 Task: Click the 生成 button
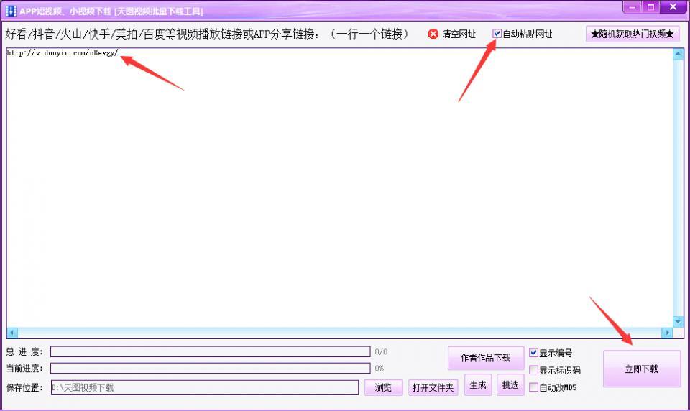click(x=478, y=385)
